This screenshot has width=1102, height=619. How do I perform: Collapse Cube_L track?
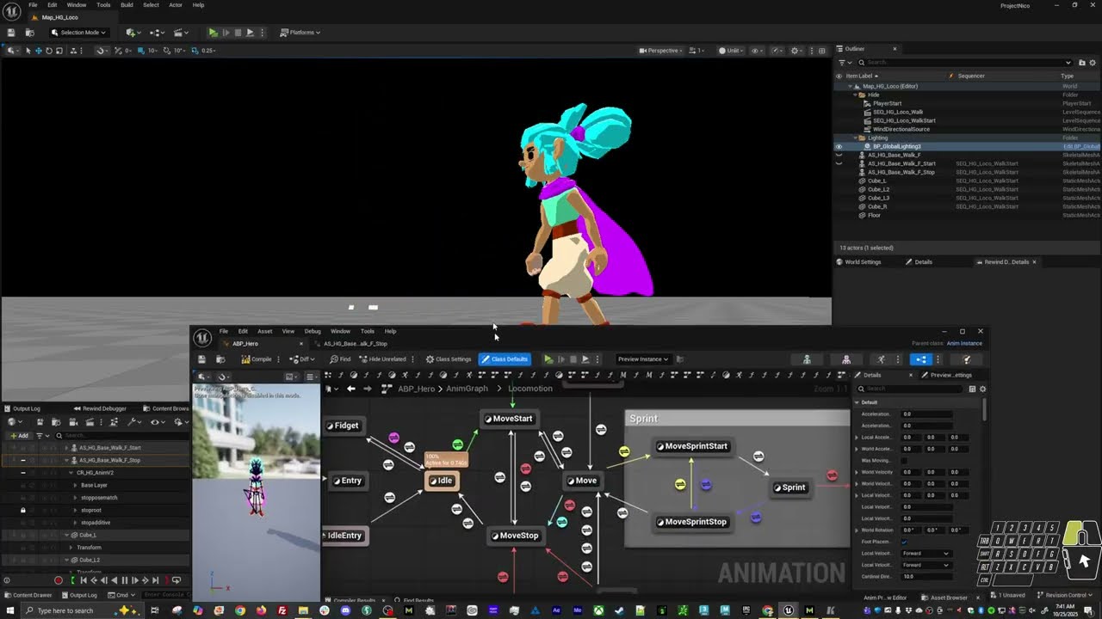pyautogui.click(x=66, y=535)
